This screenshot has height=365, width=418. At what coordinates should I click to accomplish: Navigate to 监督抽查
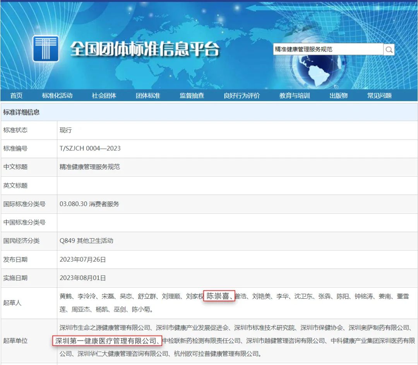click(192, 96)
